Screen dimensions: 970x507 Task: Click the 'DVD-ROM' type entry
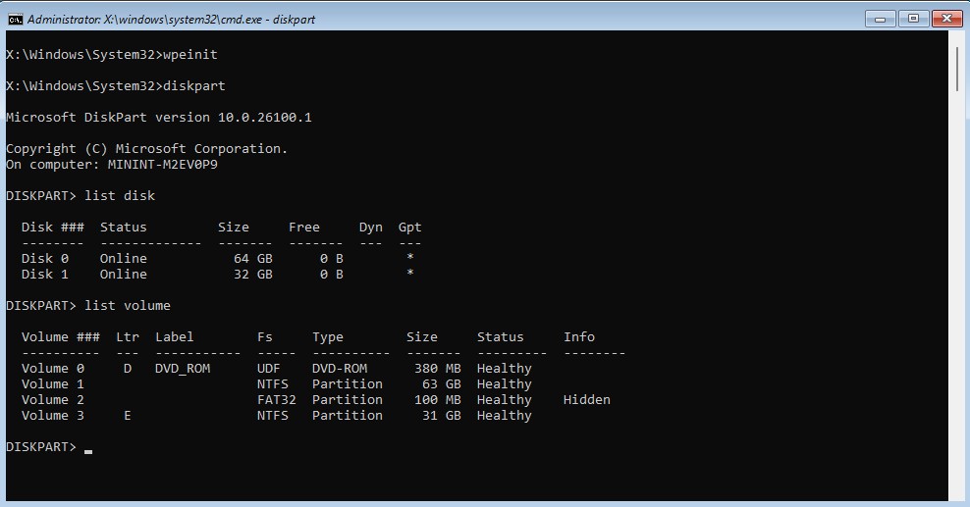[x=340, y=369]
